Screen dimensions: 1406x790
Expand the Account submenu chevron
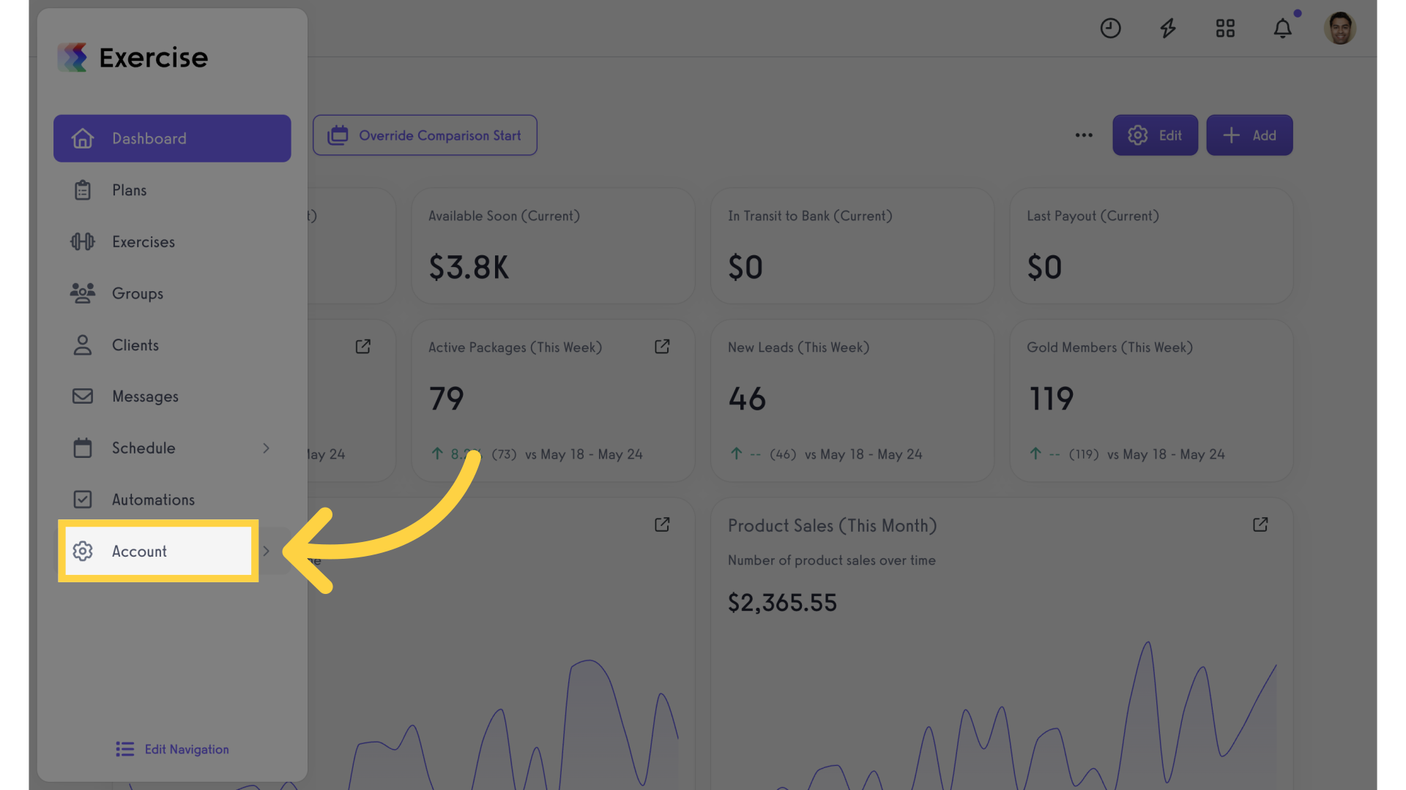coord(267,551)
